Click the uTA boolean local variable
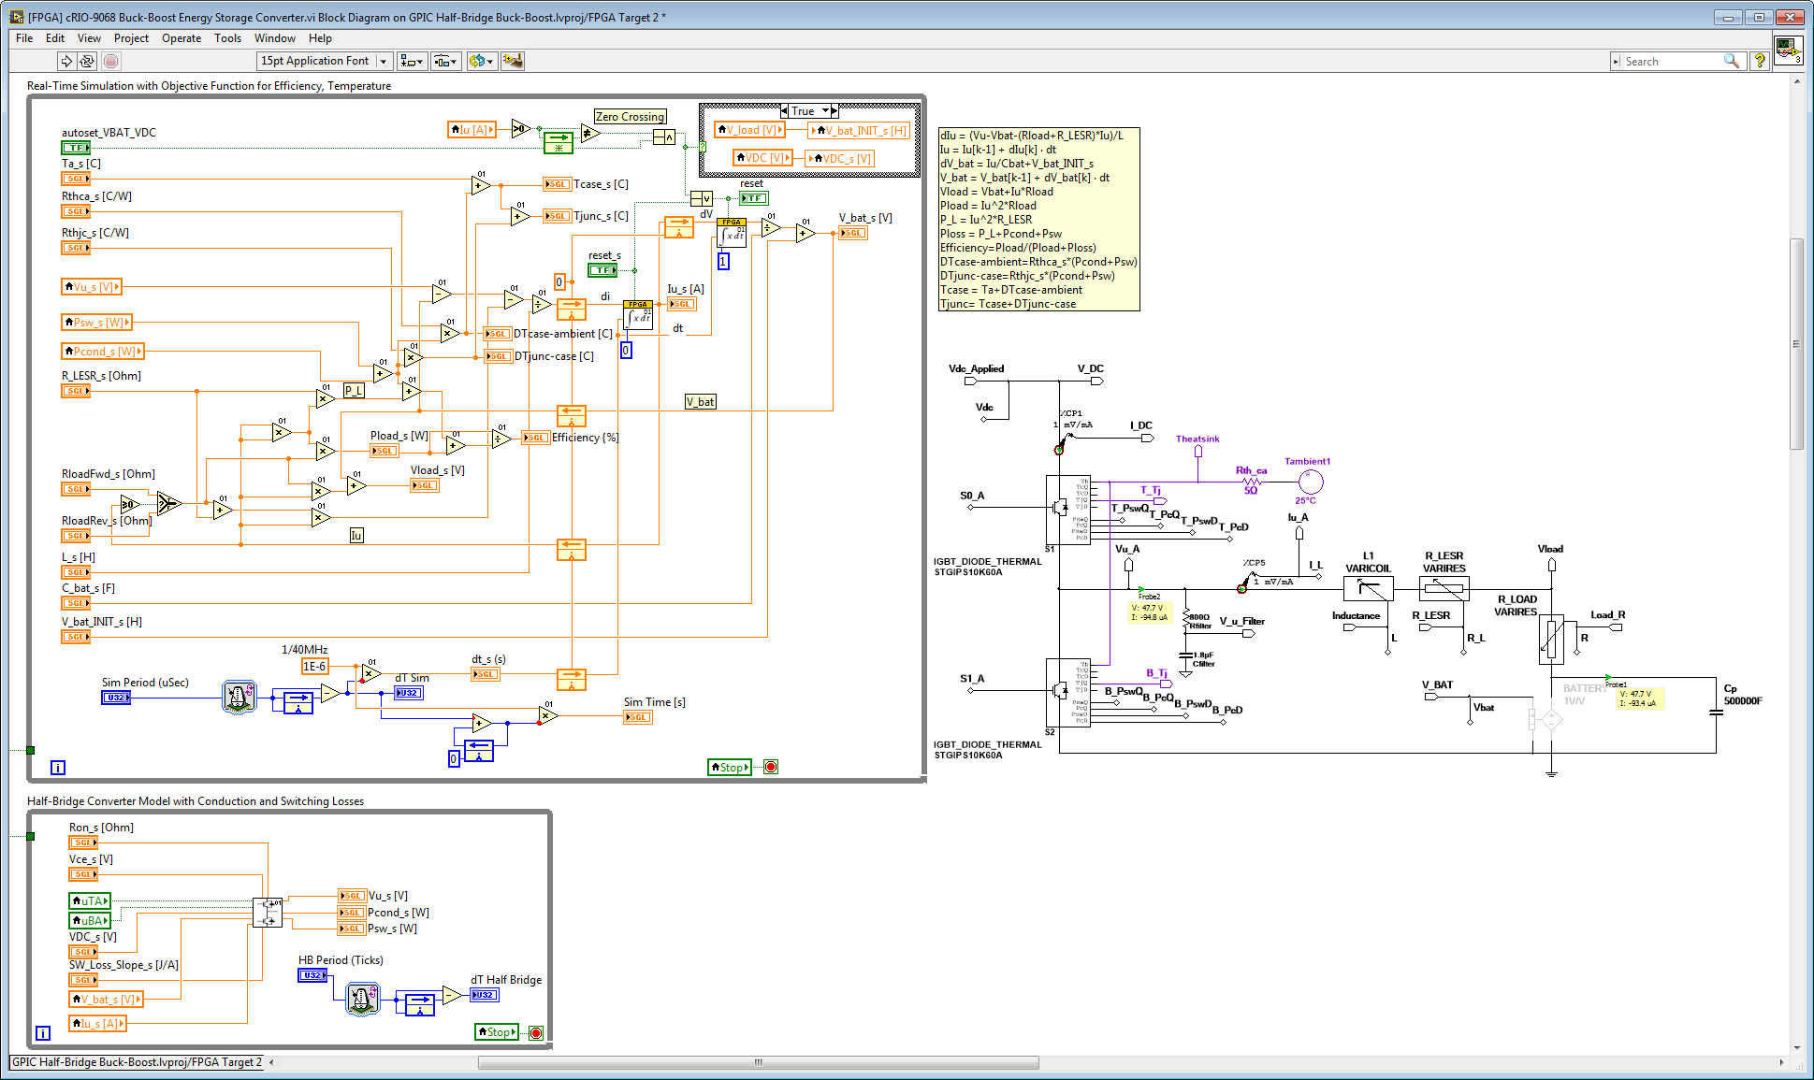 [x=90, y=901]
